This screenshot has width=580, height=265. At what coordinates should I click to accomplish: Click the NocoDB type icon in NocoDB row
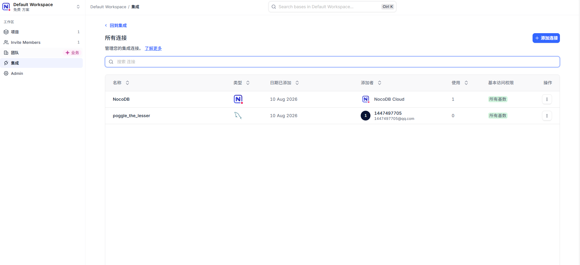(x=238, y=99)
